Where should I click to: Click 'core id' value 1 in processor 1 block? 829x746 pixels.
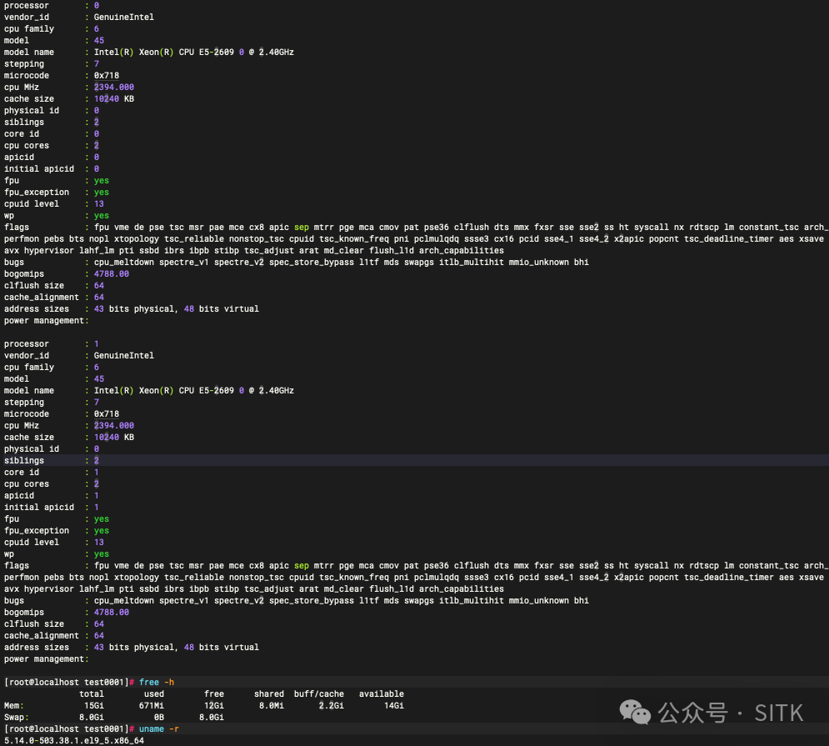[96, 472]
